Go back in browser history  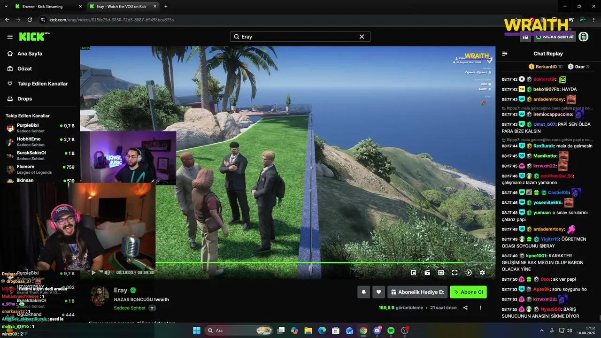[7, 20]
